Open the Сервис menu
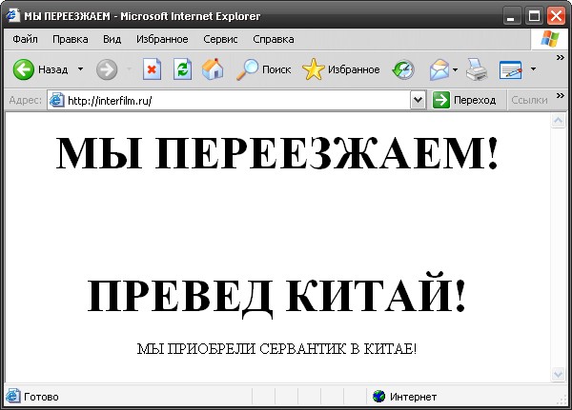Screen dimensions: 572x410 tap(220, 39)
